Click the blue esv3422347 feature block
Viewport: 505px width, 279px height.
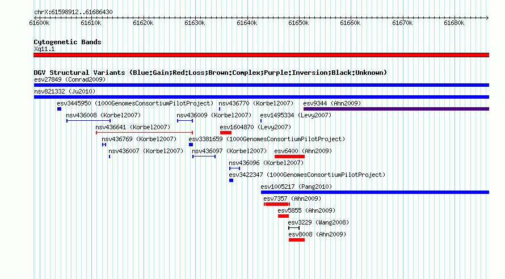pos(232,180)
